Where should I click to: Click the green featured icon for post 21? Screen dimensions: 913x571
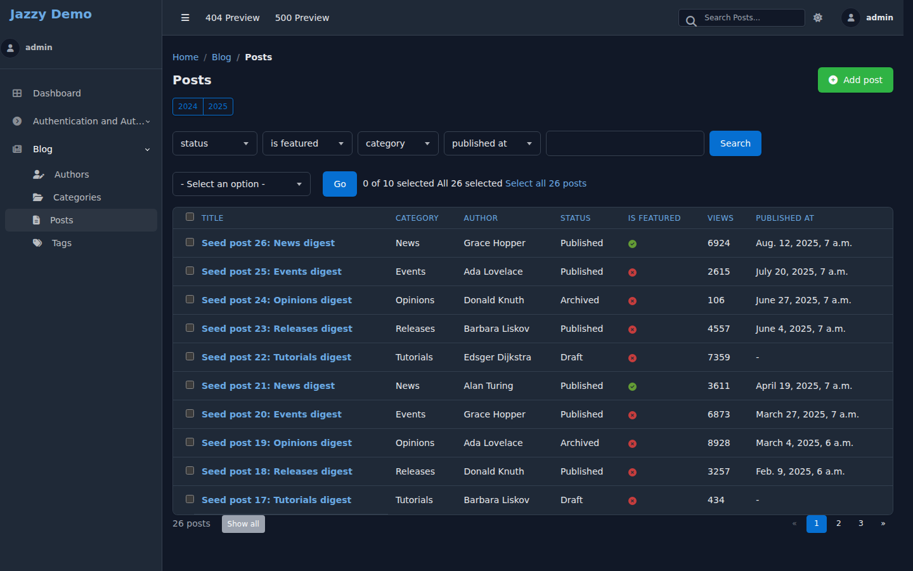click(x=632, y=386)
